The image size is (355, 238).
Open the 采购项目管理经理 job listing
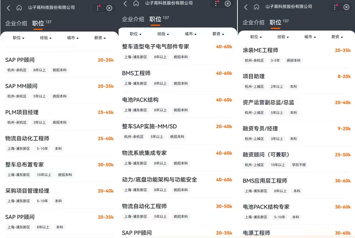pos(59,196)
